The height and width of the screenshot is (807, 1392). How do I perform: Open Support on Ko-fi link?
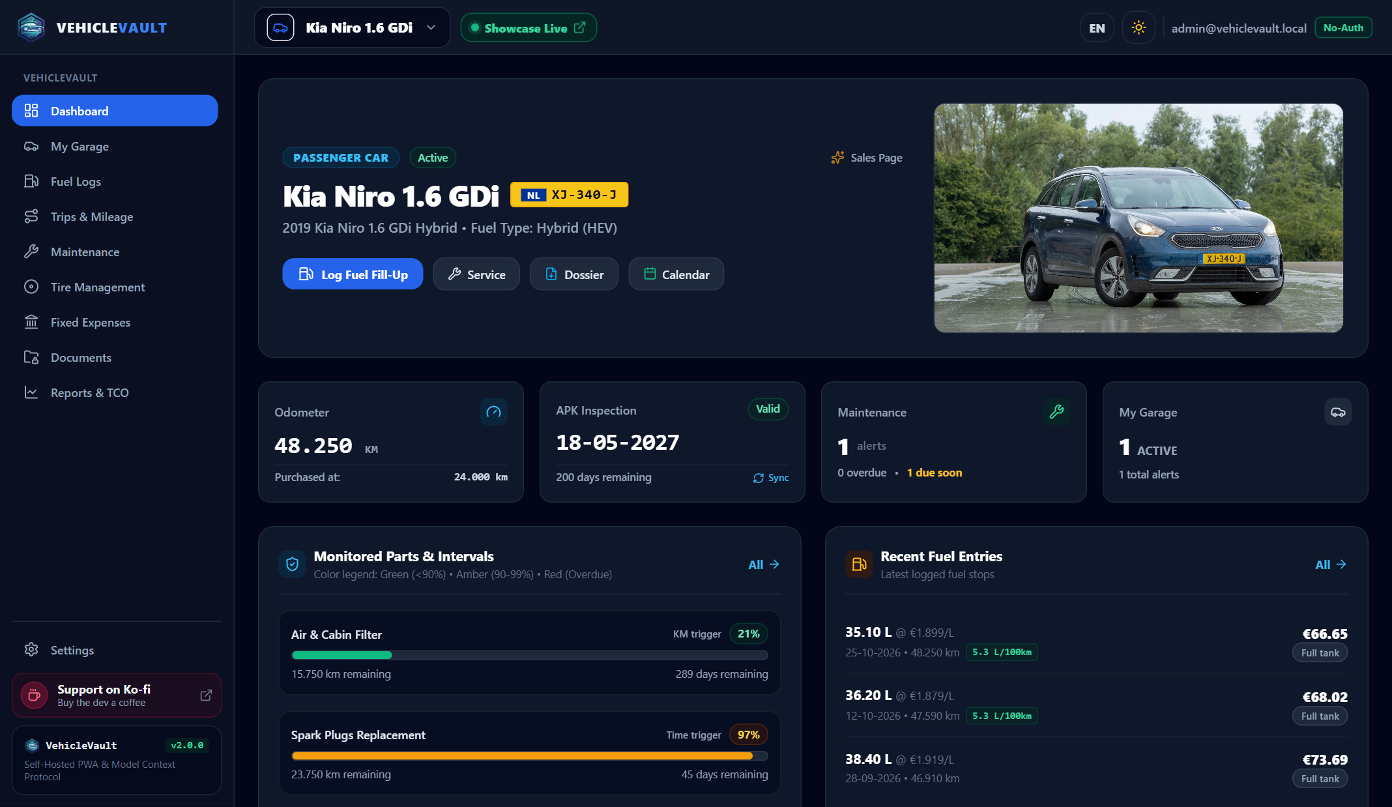pyautogui.click(x=117, y=695)
